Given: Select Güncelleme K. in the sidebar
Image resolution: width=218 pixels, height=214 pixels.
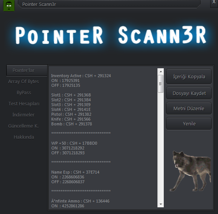Looking at the screenshot, I should click(23, 126).
